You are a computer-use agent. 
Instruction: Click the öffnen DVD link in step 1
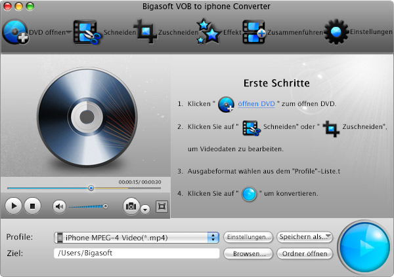pos(256,103)
